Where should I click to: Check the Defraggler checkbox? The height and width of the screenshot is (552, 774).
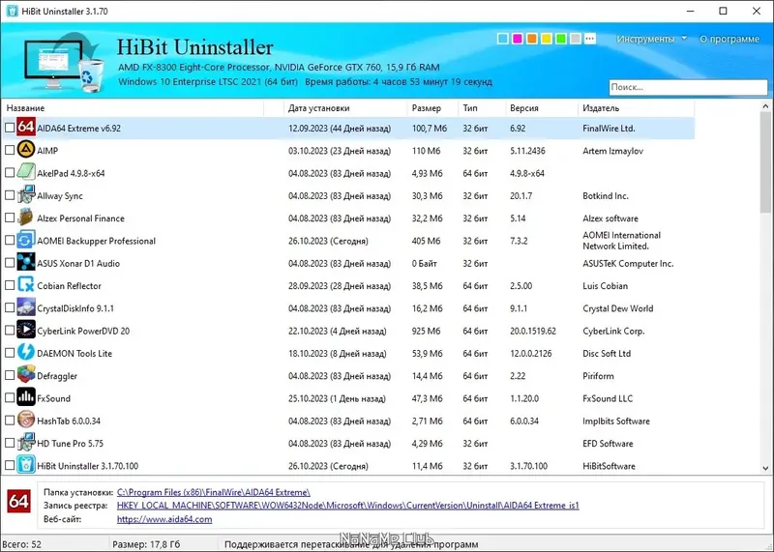click(x=10, y=375)
